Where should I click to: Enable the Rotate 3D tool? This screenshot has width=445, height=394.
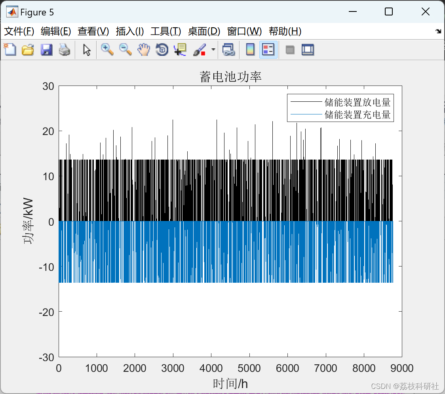[x=162, y=49]
